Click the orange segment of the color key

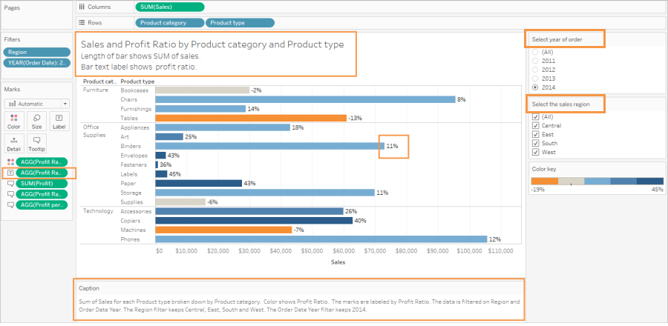[x=545, y=181]
